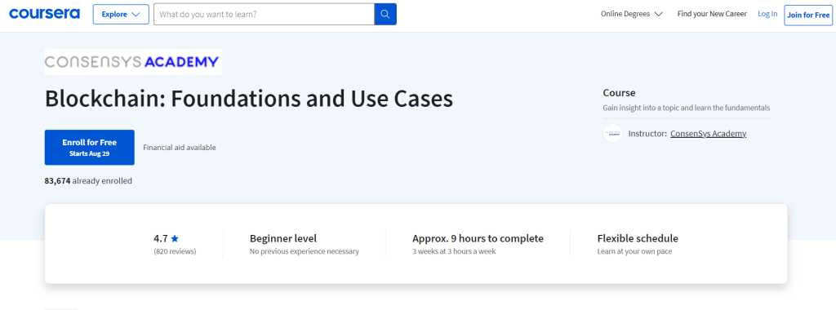Click the instructor avatar icon
Screen dimensions: 836x310
click(612, 133)
